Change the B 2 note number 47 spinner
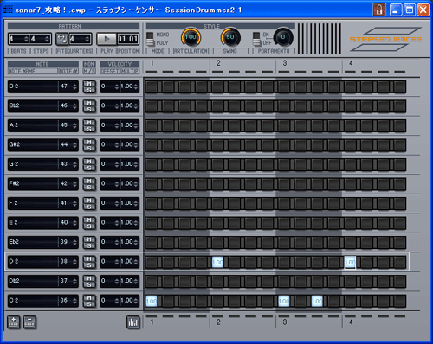 pyautogui.click(x=74, y=86)
